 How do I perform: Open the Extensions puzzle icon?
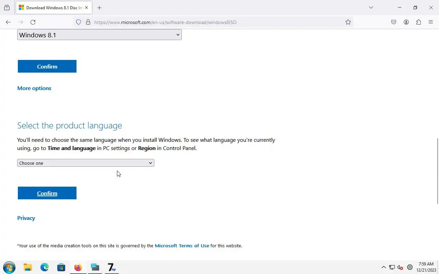(418, 22)
